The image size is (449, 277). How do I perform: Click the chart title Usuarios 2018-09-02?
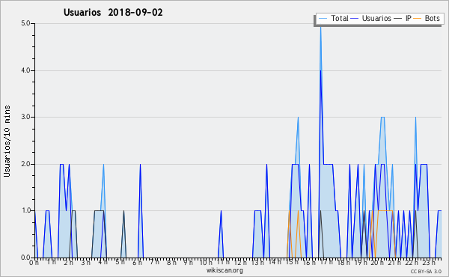[x=113, y=13]
